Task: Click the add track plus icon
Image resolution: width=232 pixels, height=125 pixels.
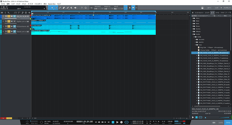Action: coord(29,12)
